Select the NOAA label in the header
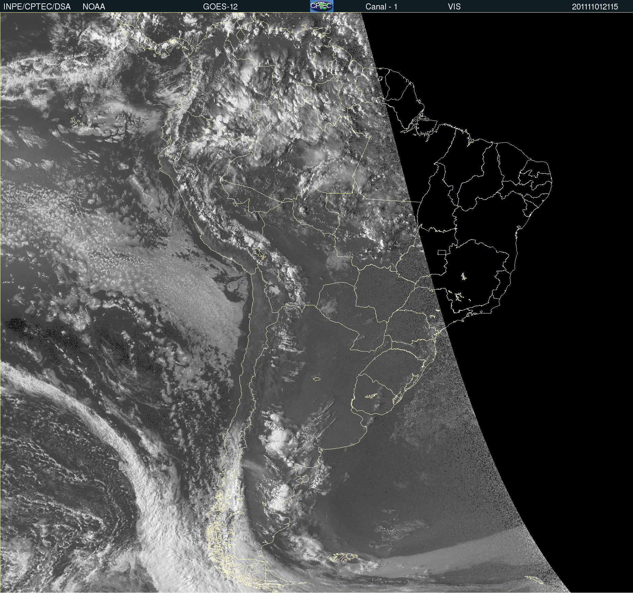 (94, 6)
